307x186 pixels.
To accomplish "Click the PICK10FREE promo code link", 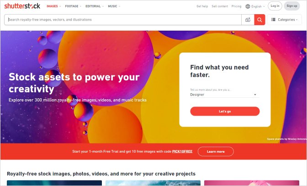I will coord(182,151).
